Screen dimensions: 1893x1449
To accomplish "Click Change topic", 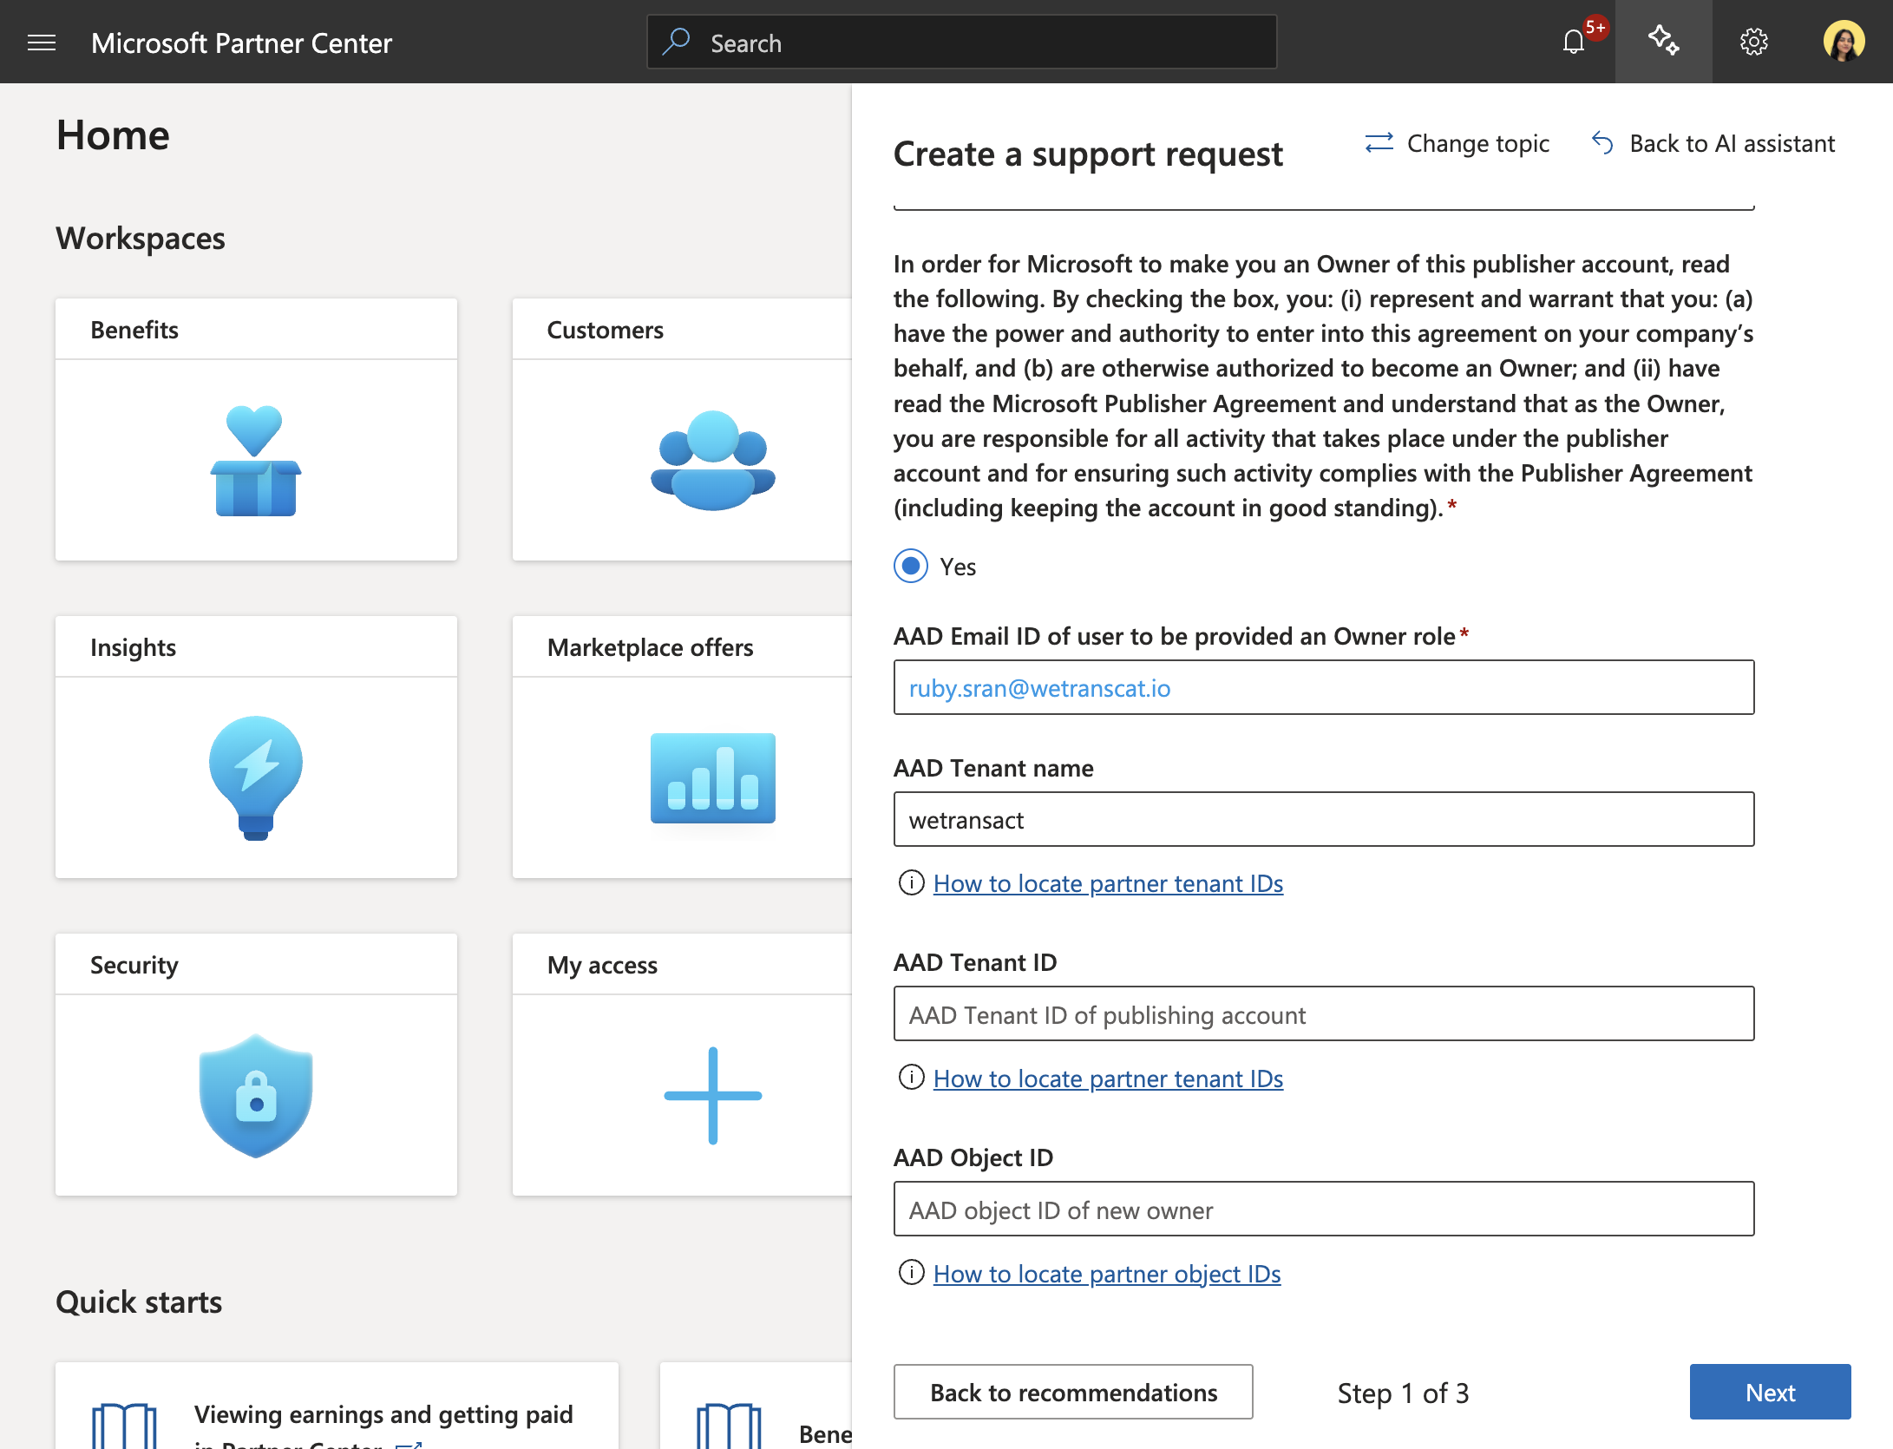I will click(1457, 143).
